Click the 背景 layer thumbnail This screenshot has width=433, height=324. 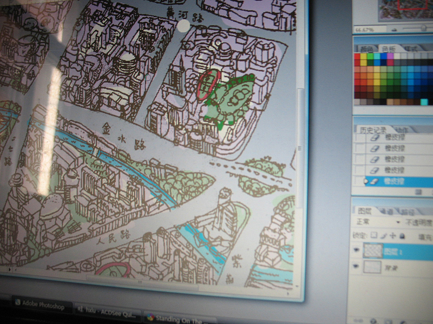[x=372, y=267]
